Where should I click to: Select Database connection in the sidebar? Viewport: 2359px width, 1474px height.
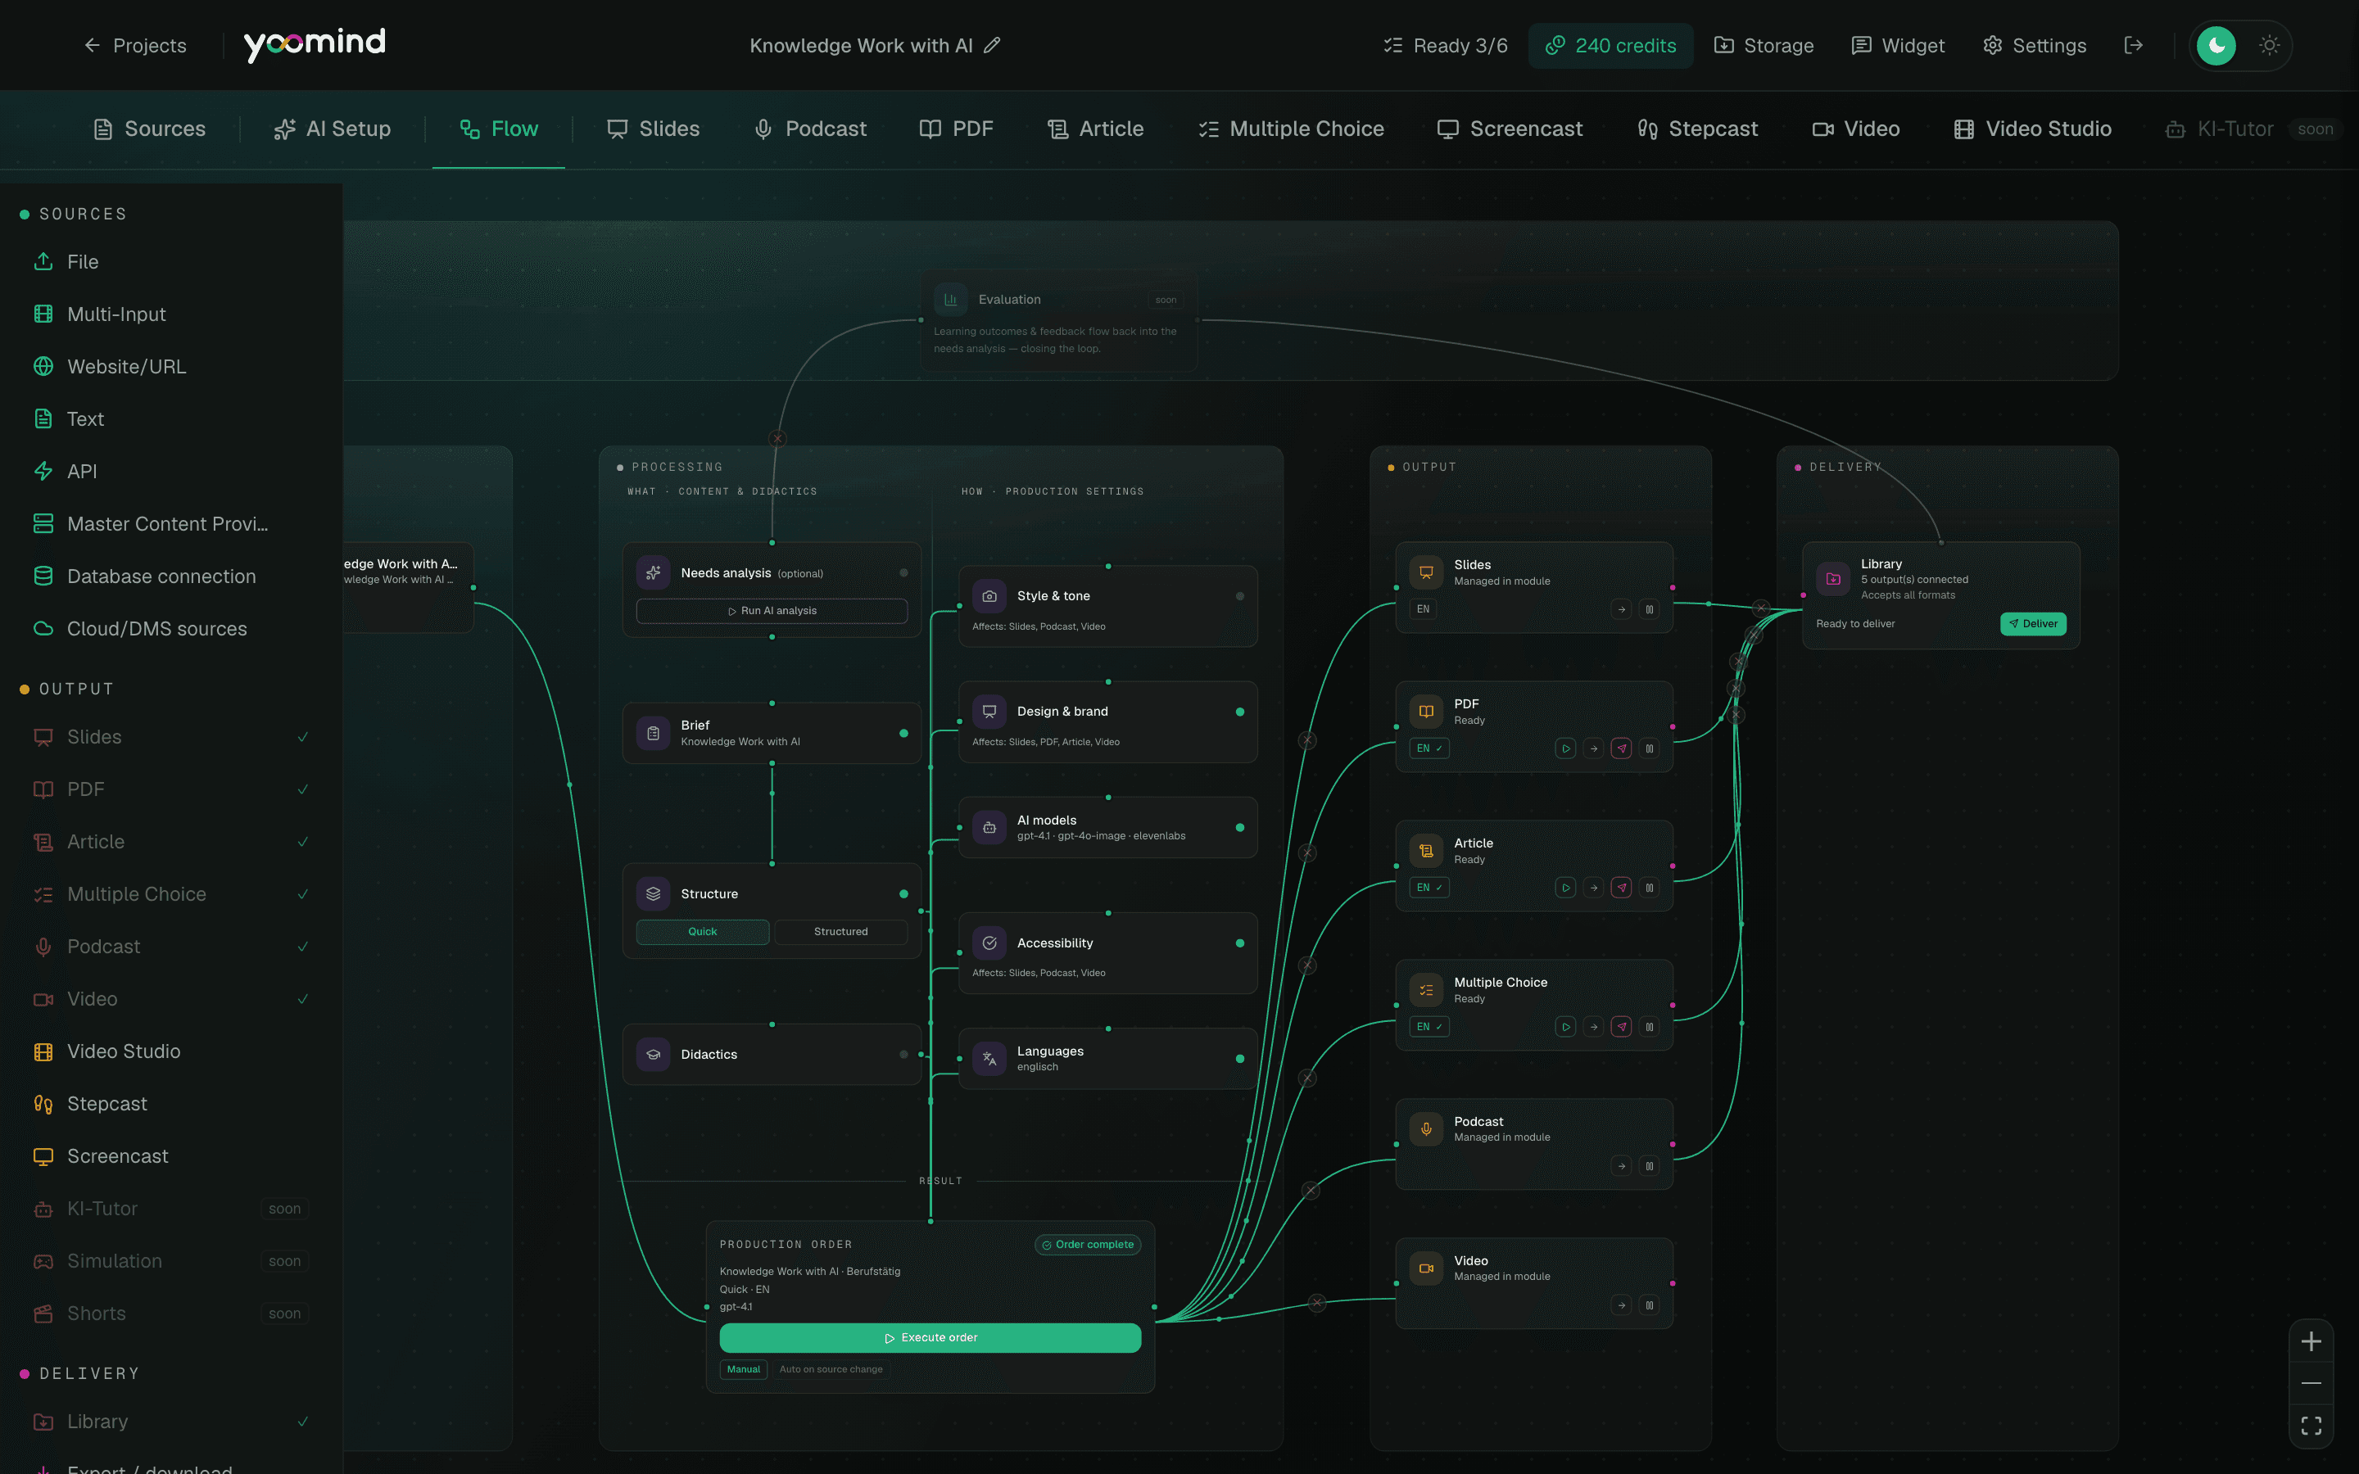click(x=170, y=576)
